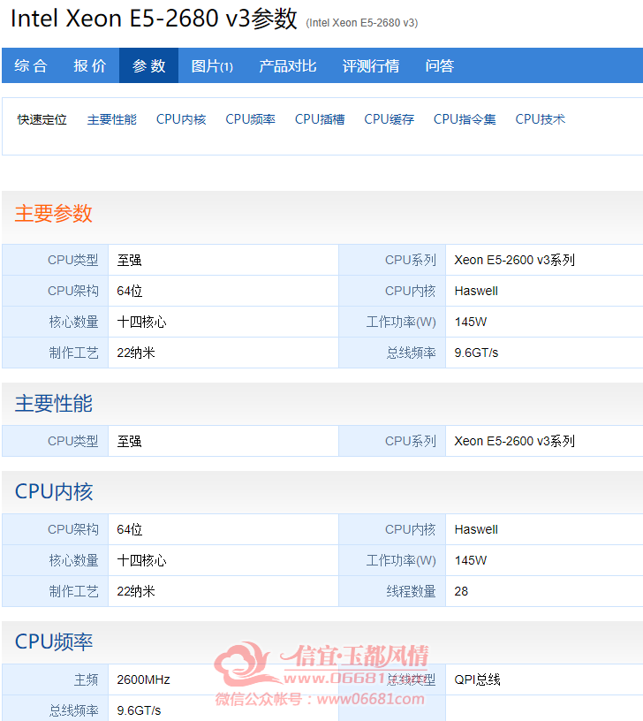Jump to CPU内核 quick link
643x721 pixels.
(181, 119)
